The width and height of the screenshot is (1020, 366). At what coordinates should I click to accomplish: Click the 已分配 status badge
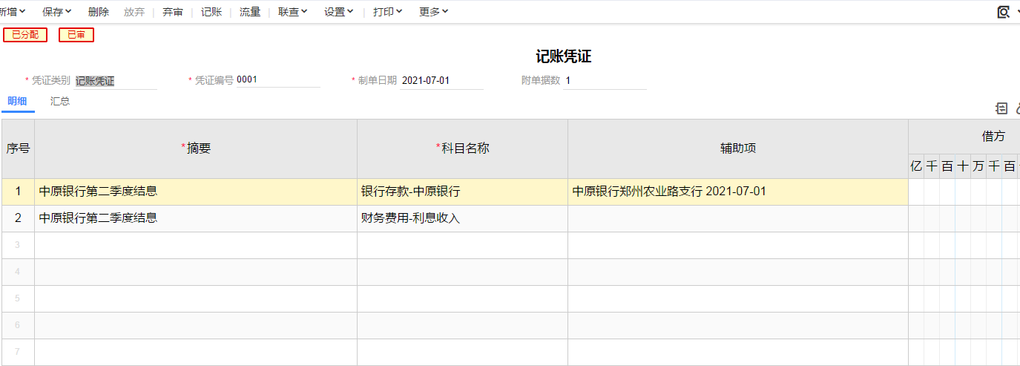coord(25,35)
